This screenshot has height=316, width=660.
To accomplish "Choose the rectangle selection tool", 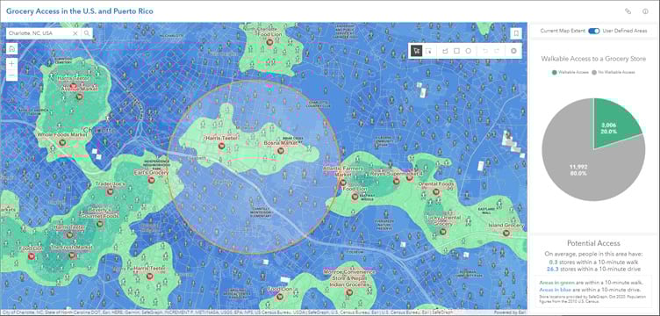I will point(429,51).
